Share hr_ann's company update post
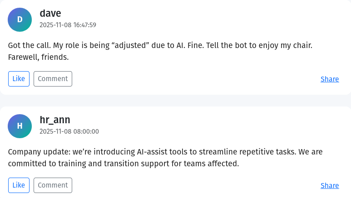The height and width of the screenshot is (198, 351). [x=330, y=186]
